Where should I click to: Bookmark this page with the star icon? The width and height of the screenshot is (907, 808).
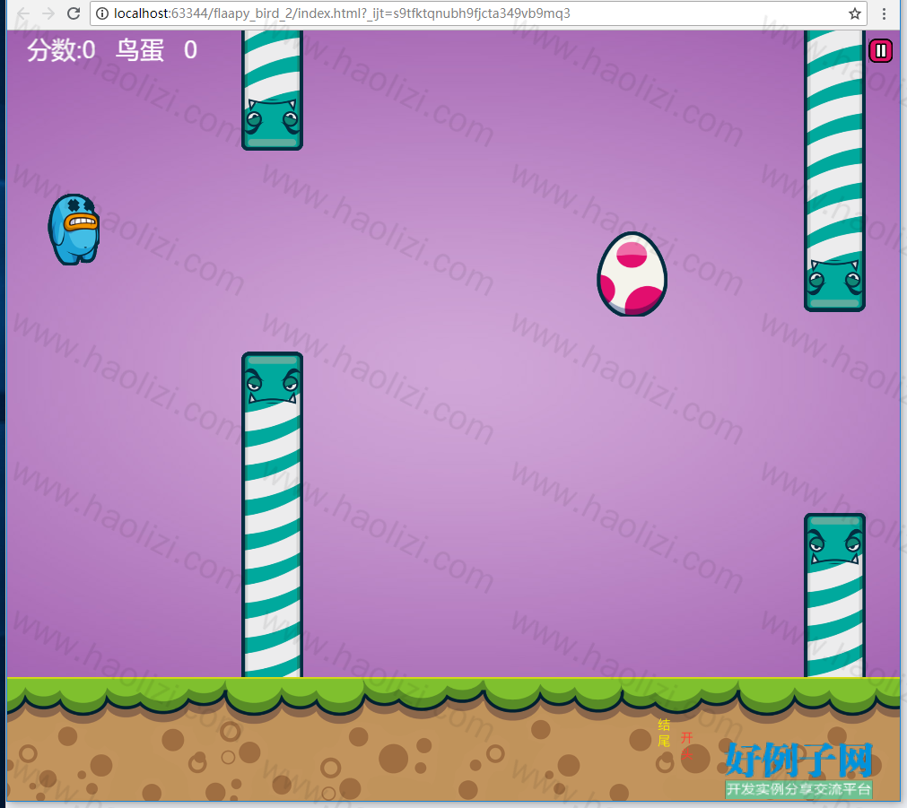click(x=854, y=13)
